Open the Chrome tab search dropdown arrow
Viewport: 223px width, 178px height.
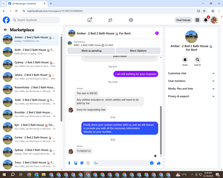click(x=4, y=4)
